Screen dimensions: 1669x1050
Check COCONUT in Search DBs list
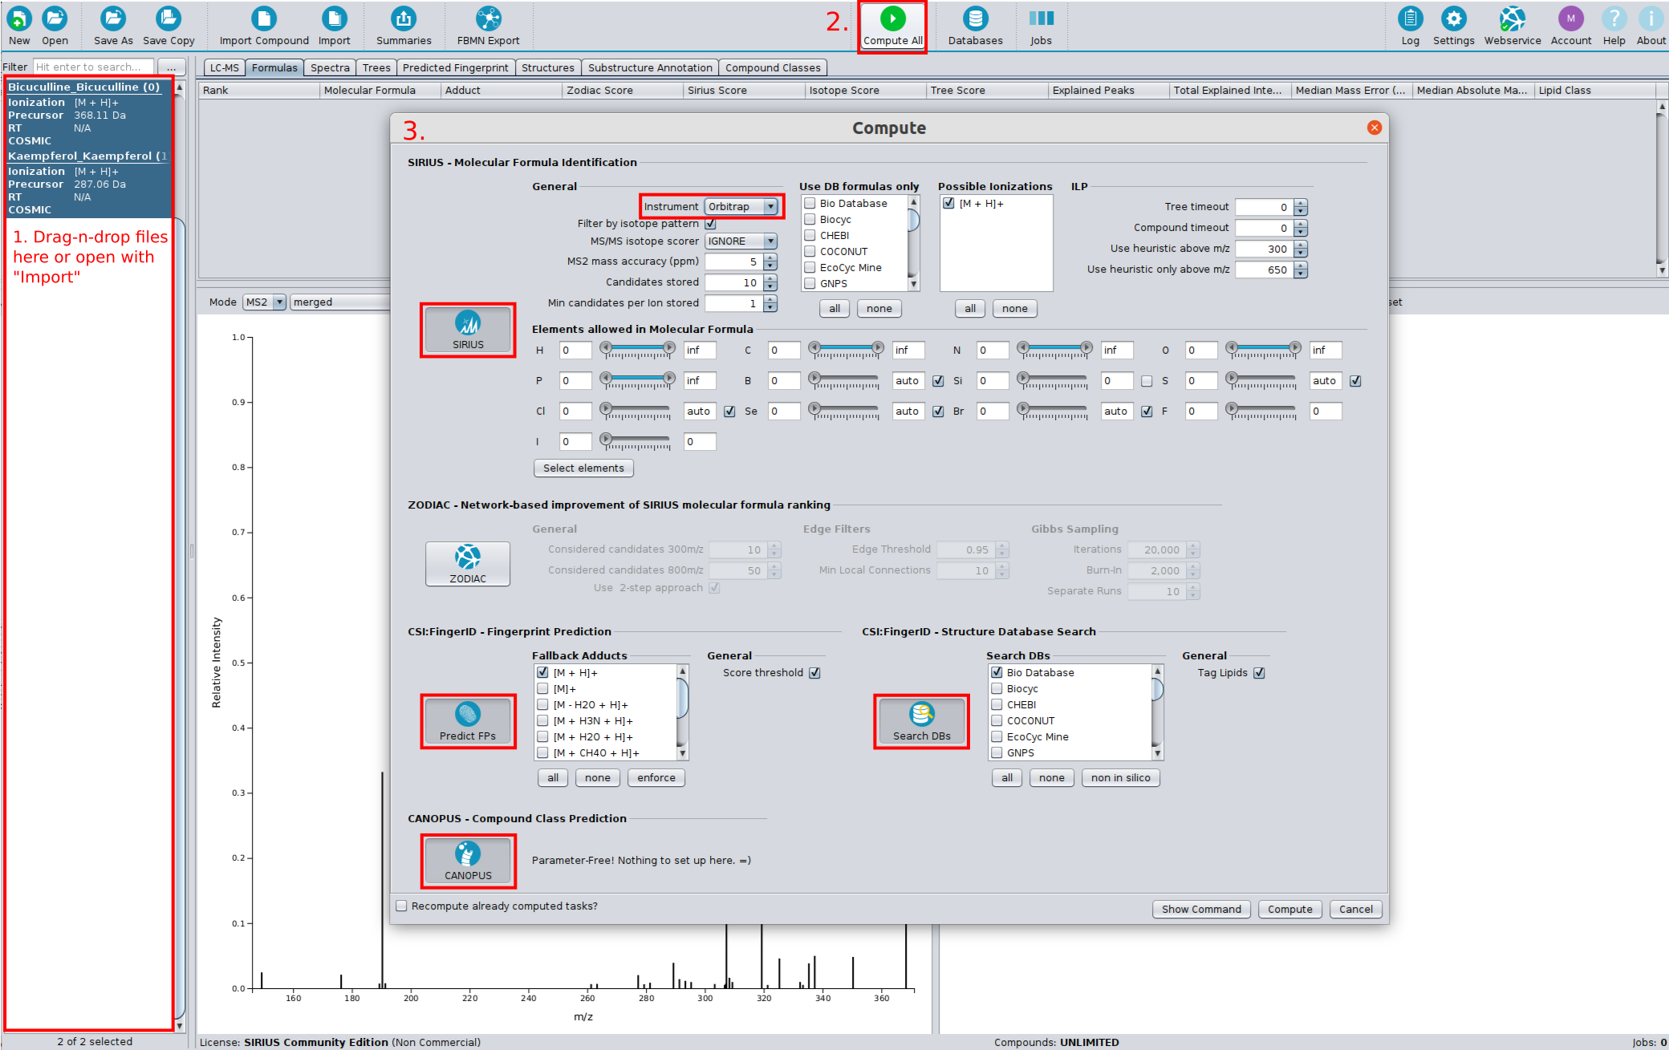coord(997,721)
